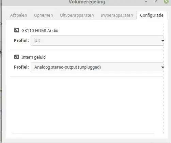Click the Profiel label under Intern geluid
171x143 pixels.
pyautogui.click(x=21, y=67)
